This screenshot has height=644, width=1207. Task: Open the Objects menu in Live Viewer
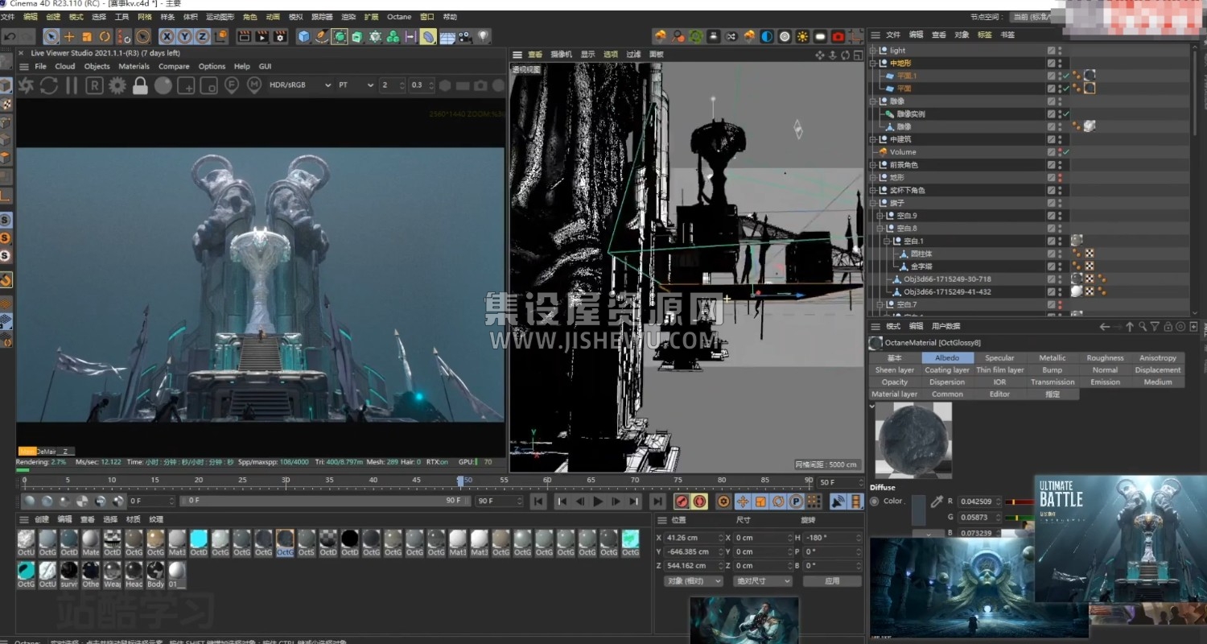click(97, 66)
